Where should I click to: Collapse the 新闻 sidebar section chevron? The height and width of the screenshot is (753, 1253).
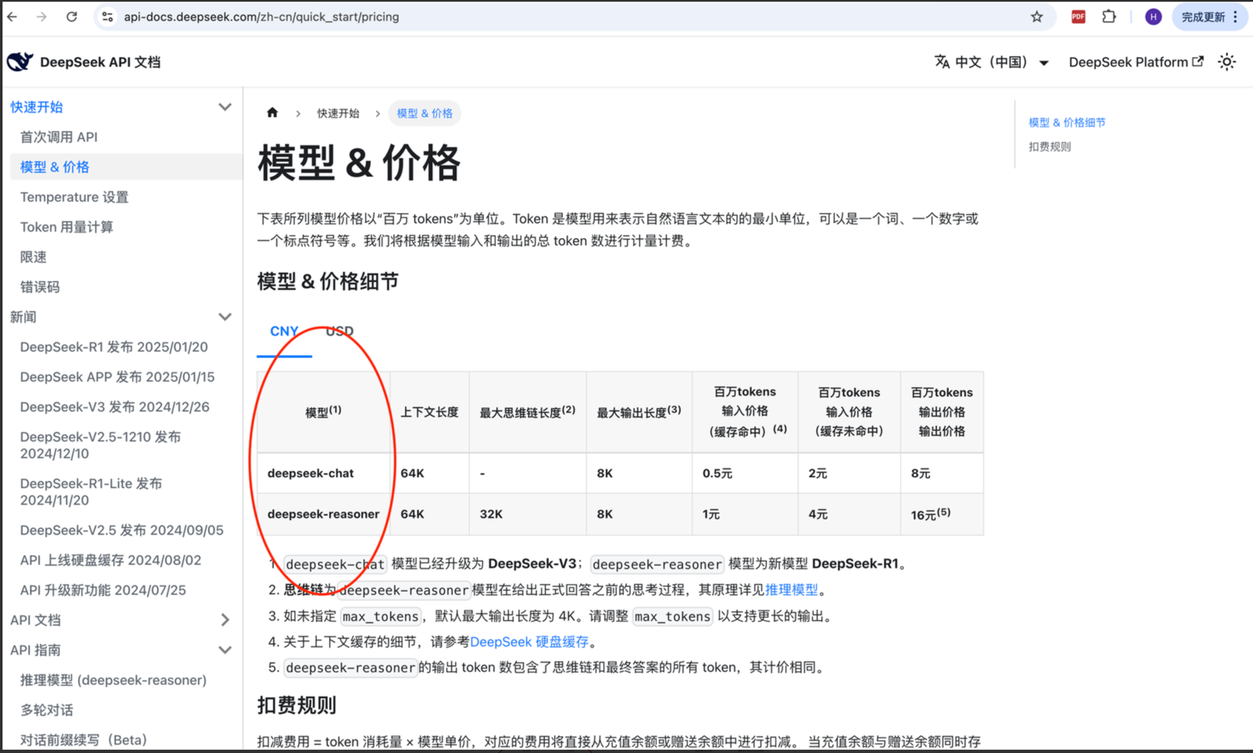click(225, 317)
